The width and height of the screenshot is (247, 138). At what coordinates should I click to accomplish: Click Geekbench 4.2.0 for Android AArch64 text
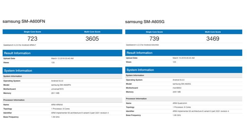143,45
